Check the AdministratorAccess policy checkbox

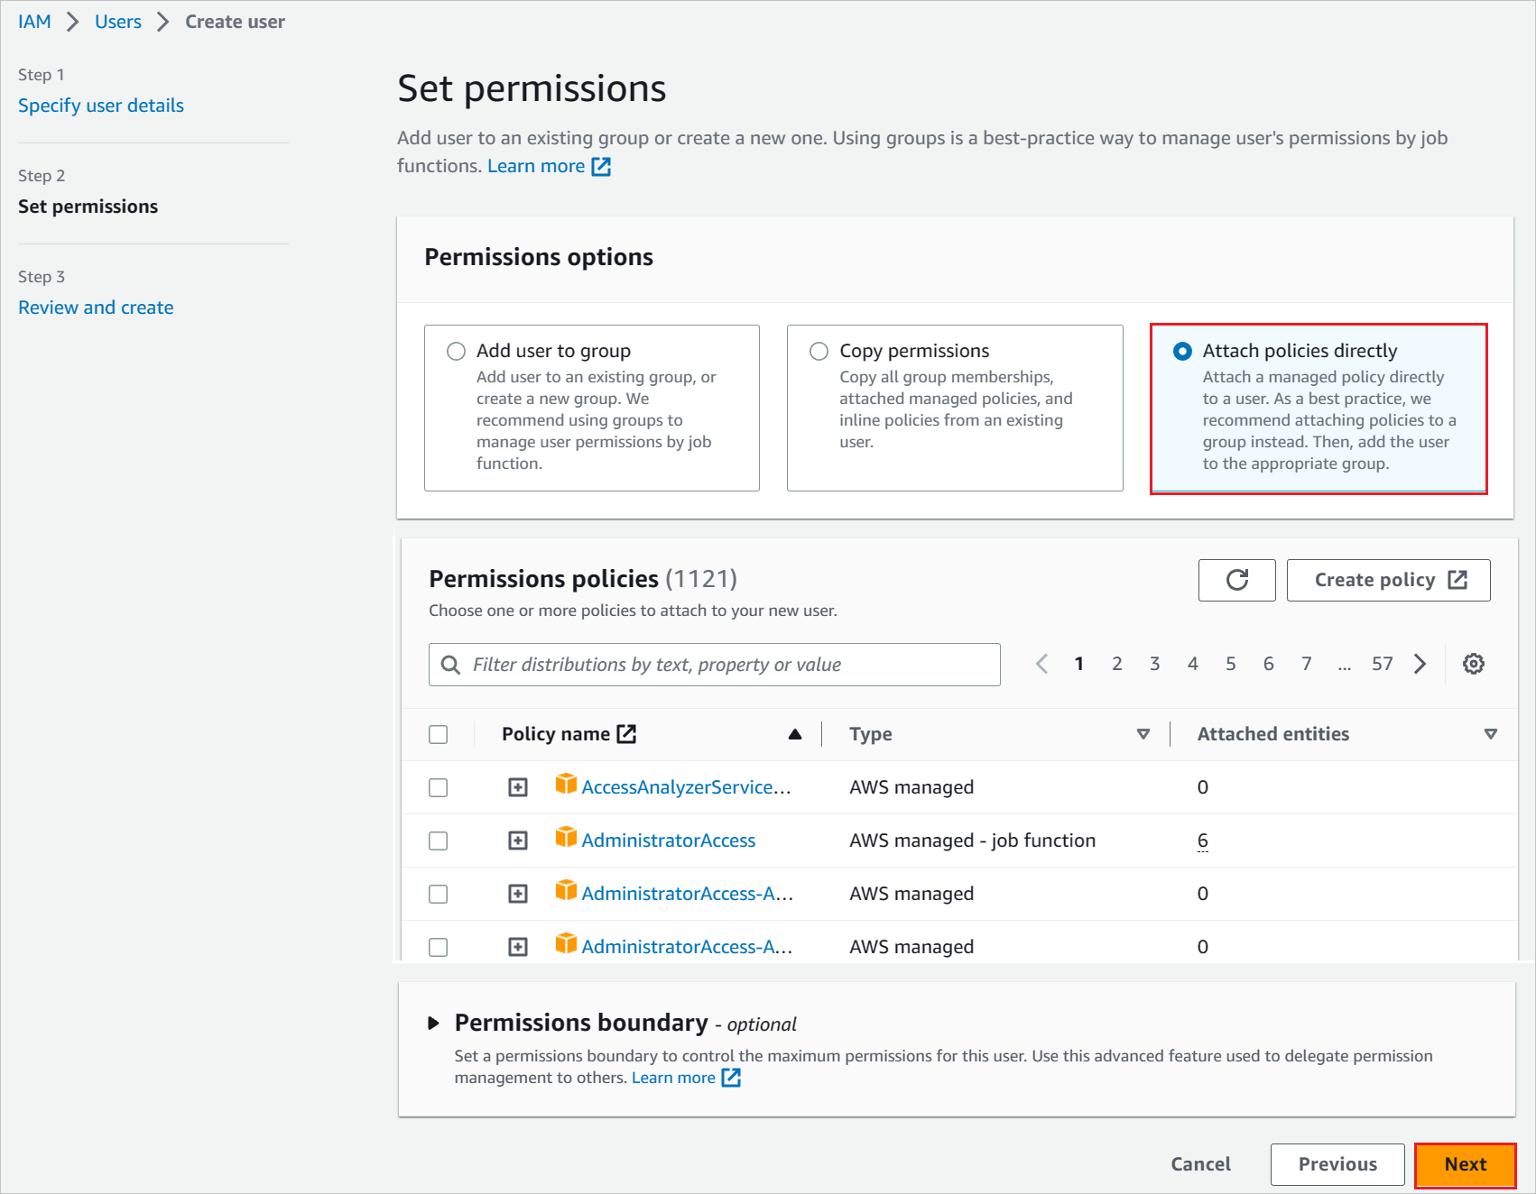[439, 840]
